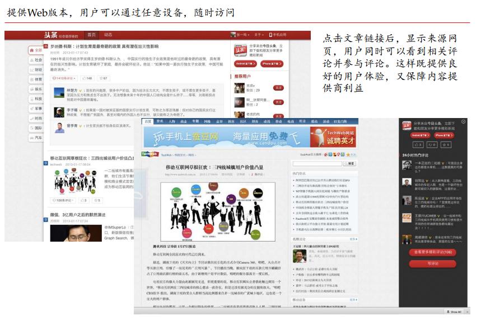Click the 搜索 button next to the search field
Viewport: 481px width, 325px height.
350,164
